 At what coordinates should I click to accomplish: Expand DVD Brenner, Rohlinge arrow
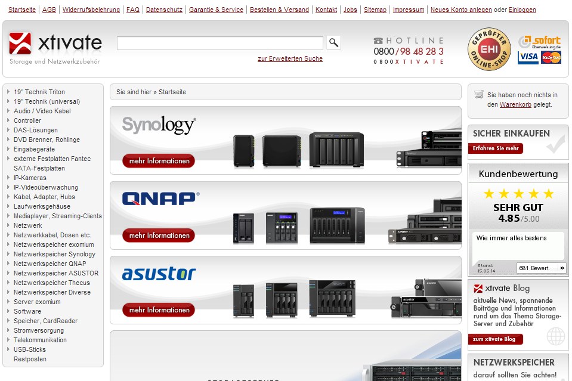click(8, 139)
